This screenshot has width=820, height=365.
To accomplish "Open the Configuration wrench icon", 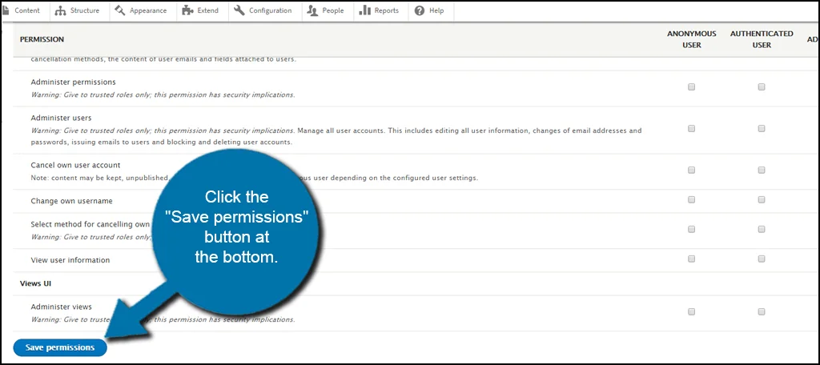I will coord(239,10).
